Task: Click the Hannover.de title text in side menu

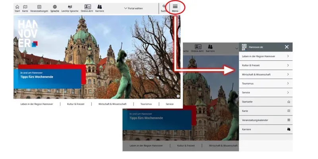Action: [256, 47]
